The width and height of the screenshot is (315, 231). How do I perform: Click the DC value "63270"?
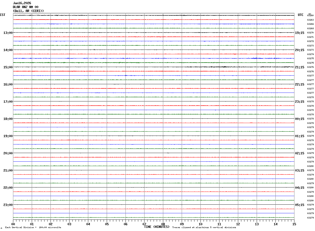tap(310, 33)
